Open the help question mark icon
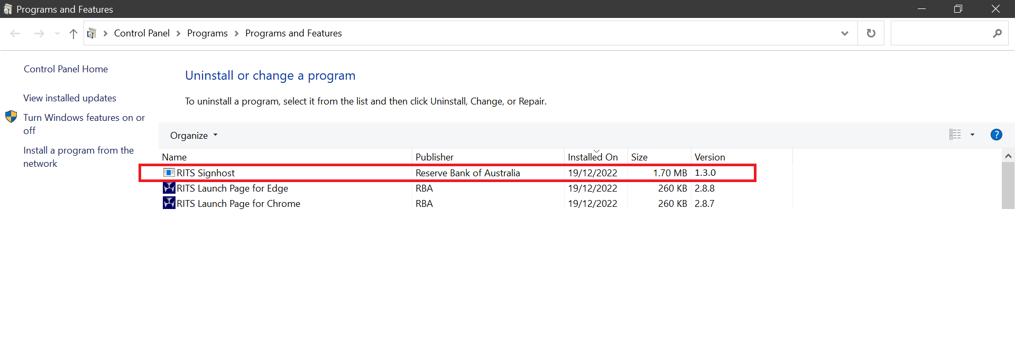The width and height of the screenshot is (1015, 342). [x=996, y=135]
